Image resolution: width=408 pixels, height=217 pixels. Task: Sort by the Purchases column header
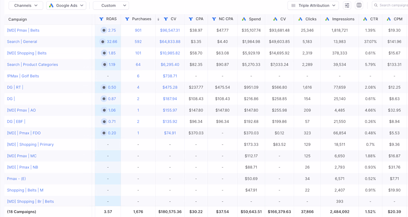[141, 19]
